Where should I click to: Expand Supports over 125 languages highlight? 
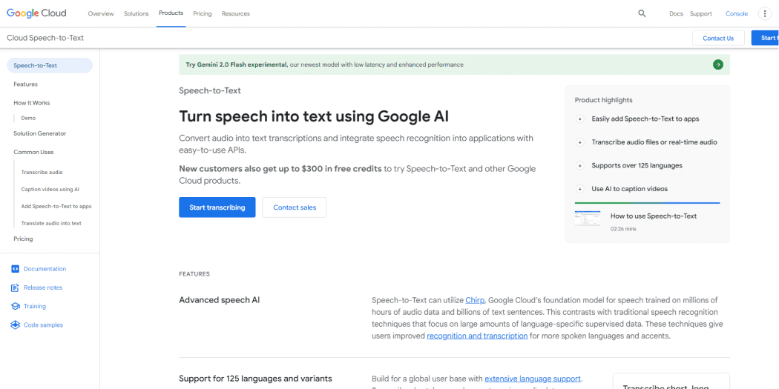(x=579, y=166)
